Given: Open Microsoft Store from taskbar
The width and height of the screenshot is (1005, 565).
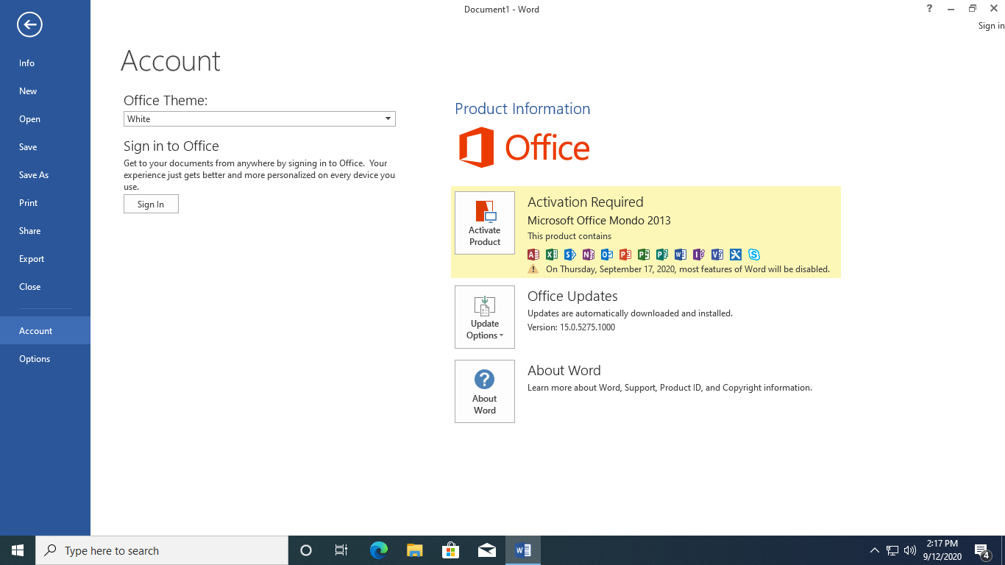Looking at the screenshot, I should coord(450,550).
